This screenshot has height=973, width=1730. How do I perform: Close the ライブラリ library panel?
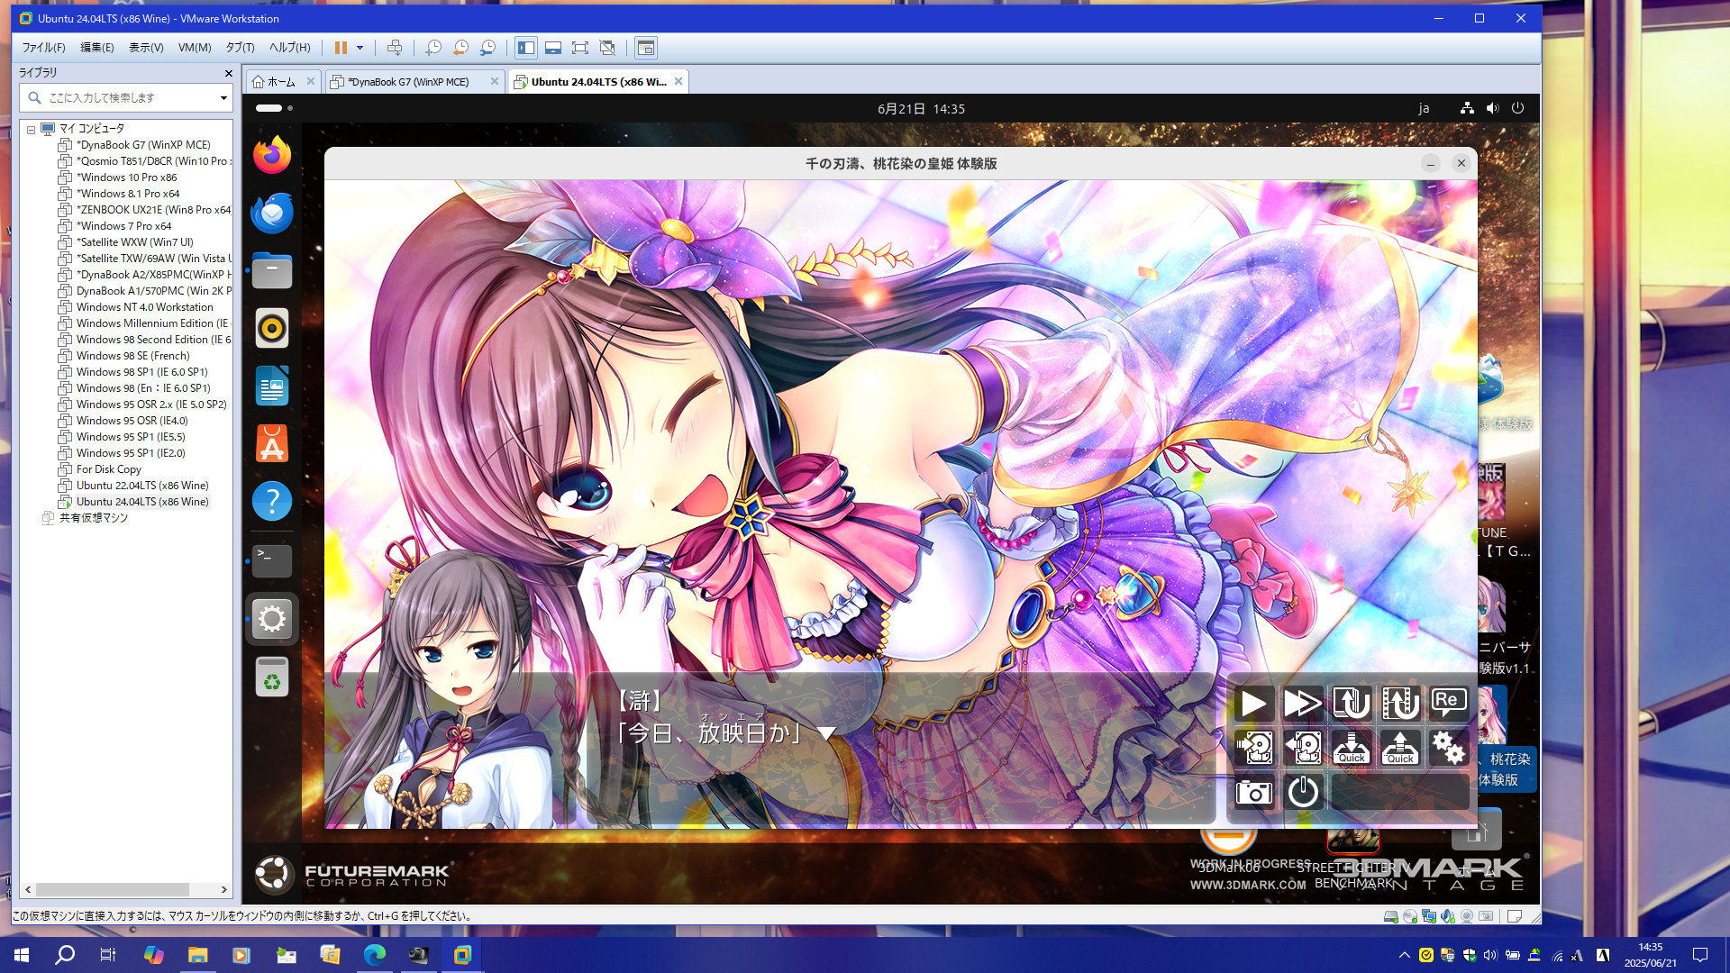point(228,73)
